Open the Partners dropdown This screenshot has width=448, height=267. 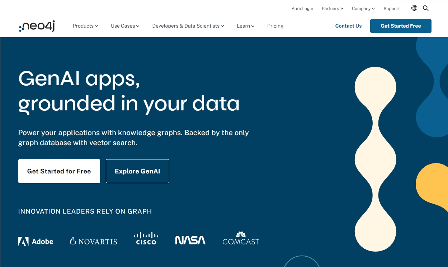[x=332, y=9]
